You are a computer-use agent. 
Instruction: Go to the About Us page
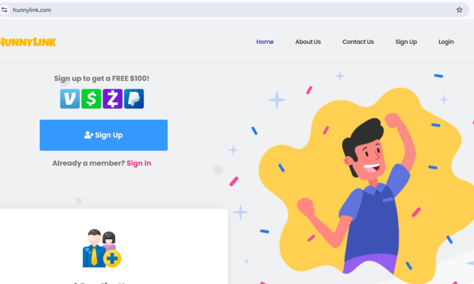[x=308, y=42]
